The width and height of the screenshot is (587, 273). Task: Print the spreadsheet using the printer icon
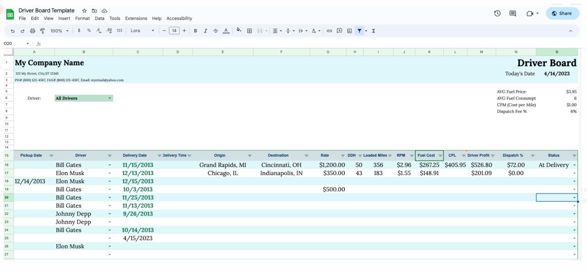pyautogui.click(x=33, y=31)
